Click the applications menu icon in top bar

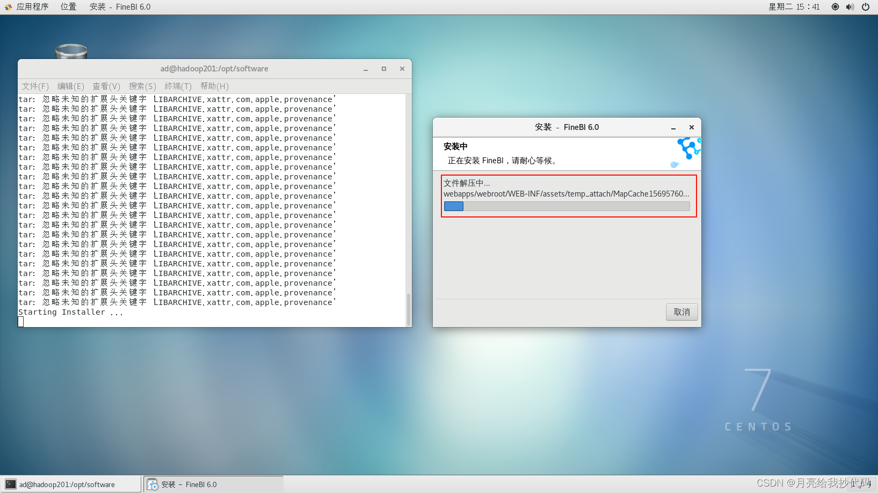click(9, 7)
